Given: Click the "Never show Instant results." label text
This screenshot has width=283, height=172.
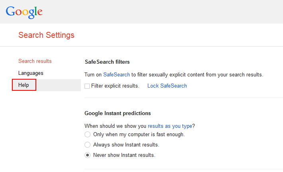Looking at the screenshot, I should [x=124, y=155].
